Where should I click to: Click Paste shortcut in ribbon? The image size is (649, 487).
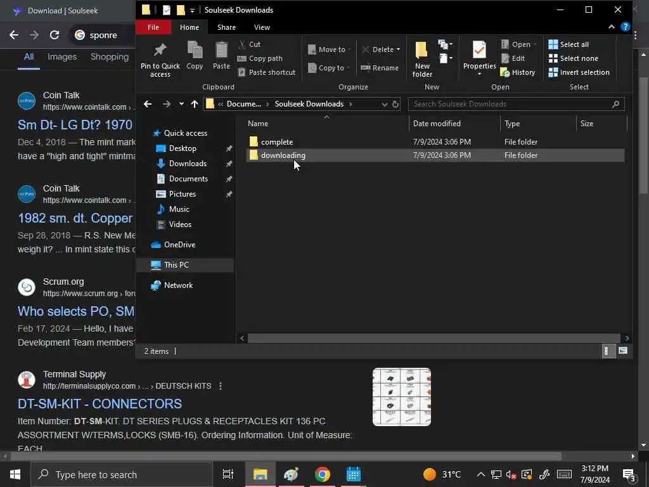267,72
